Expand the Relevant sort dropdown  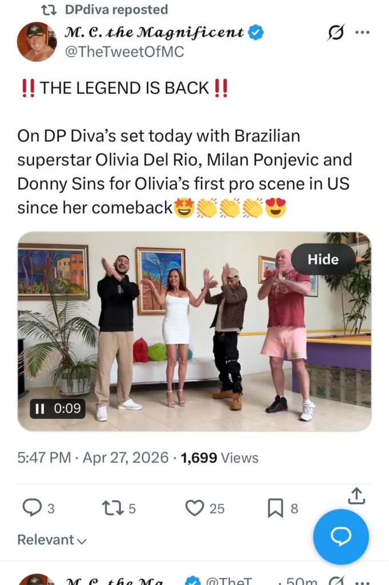click(x=51, y=540)
